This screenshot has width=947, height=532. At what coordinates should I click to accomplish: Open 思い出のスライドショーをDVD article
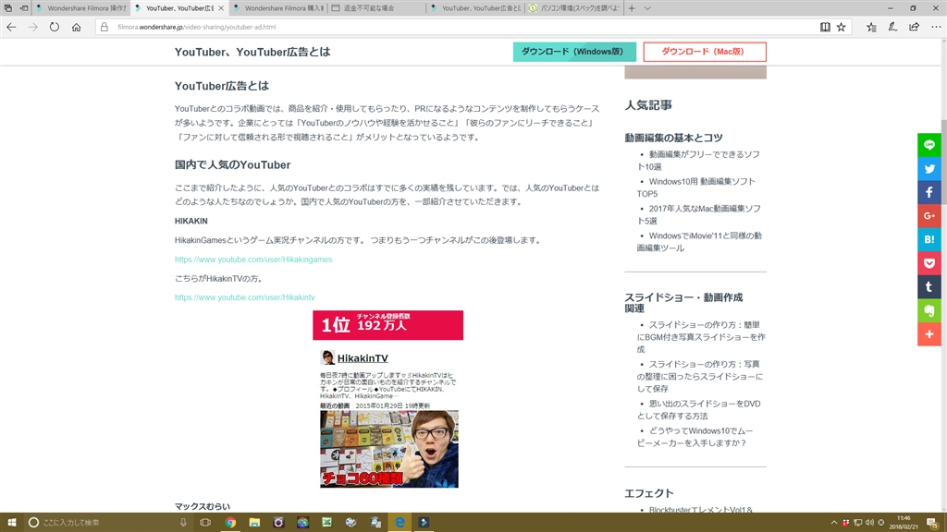pyautogui.click(x=699, y=409)
